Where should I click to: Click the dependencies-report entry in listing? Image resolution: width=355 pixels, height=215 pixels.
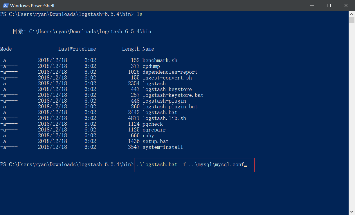click(170, 72)
